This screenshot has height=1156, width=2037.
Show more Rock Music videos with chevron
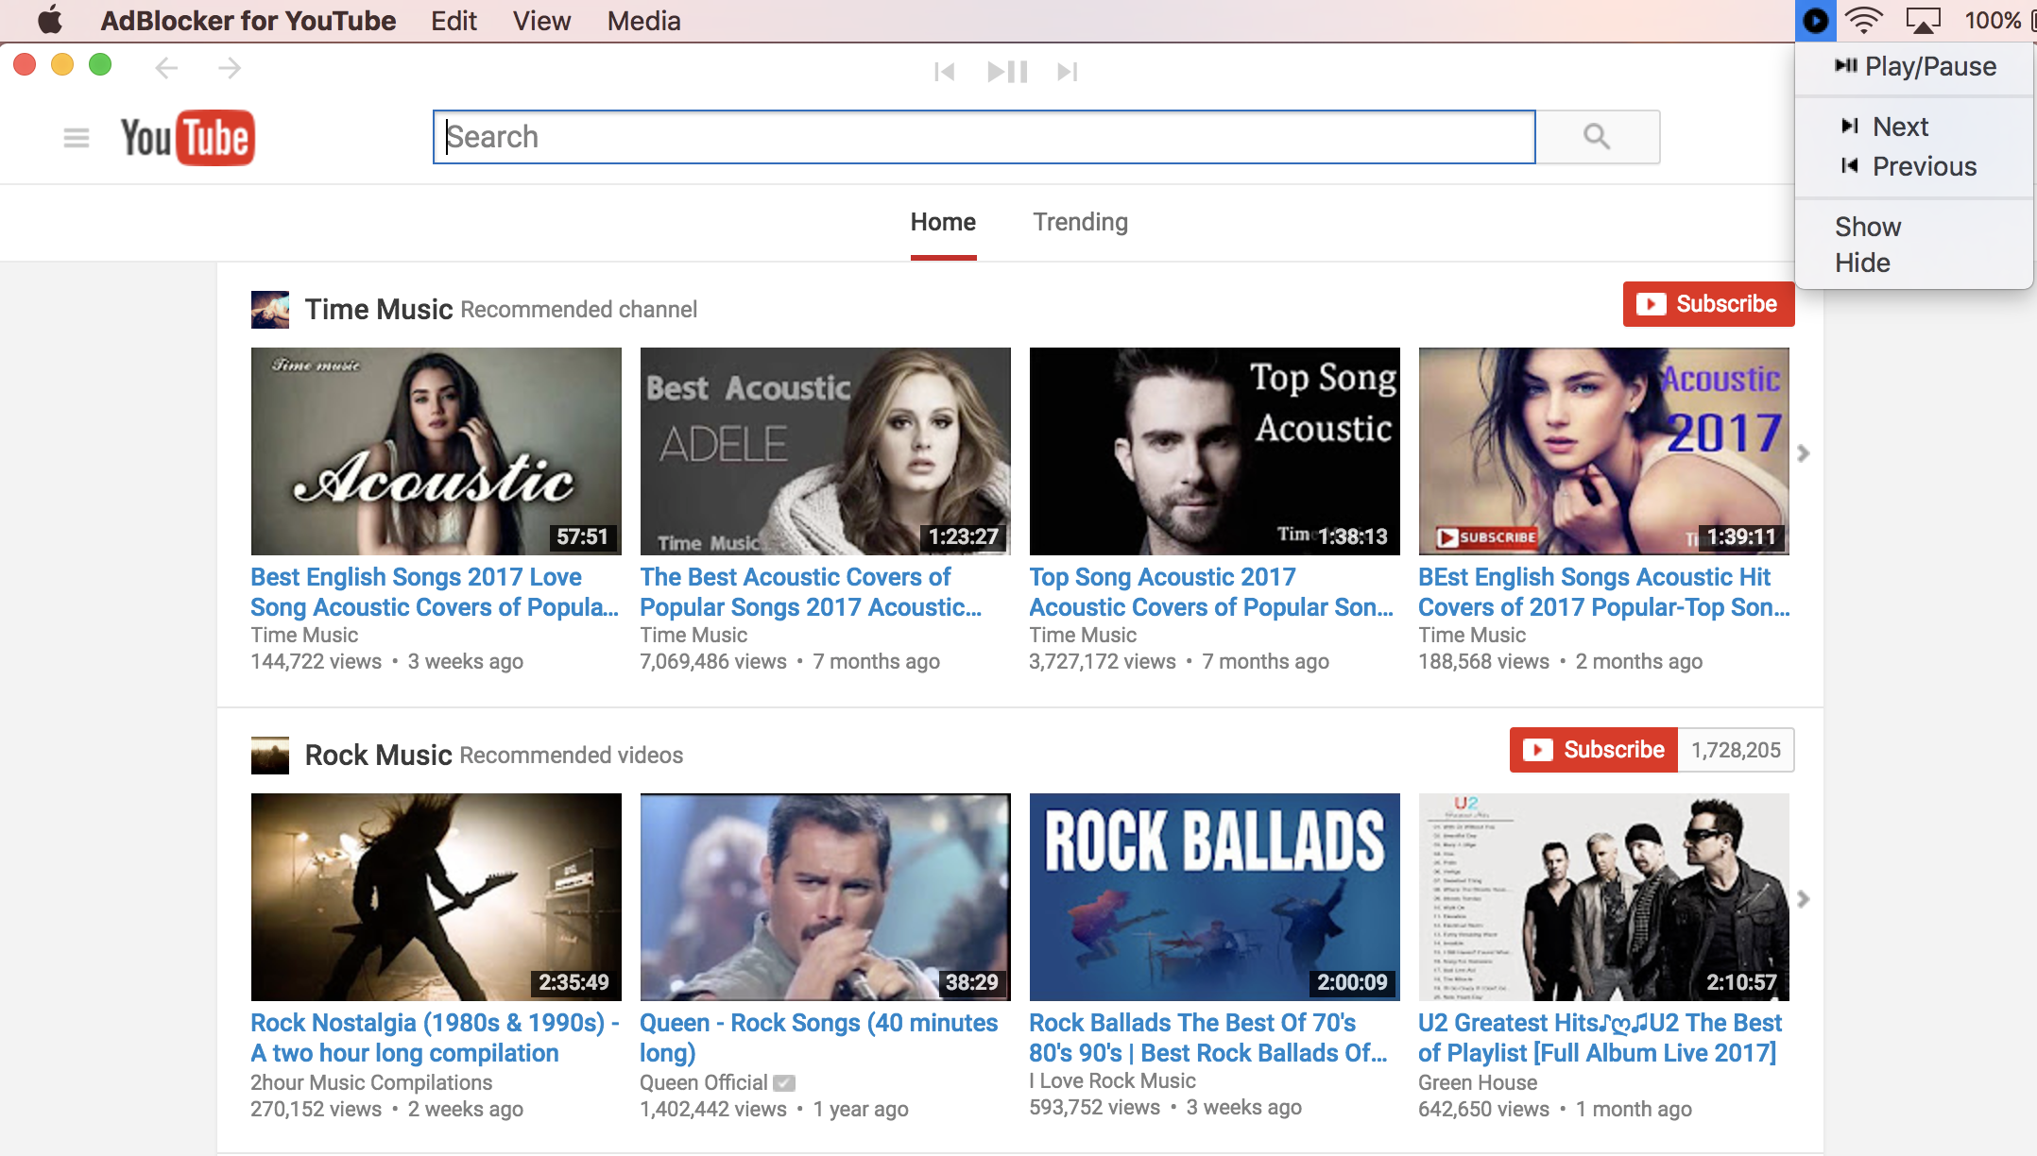(x=1804, y=899)
